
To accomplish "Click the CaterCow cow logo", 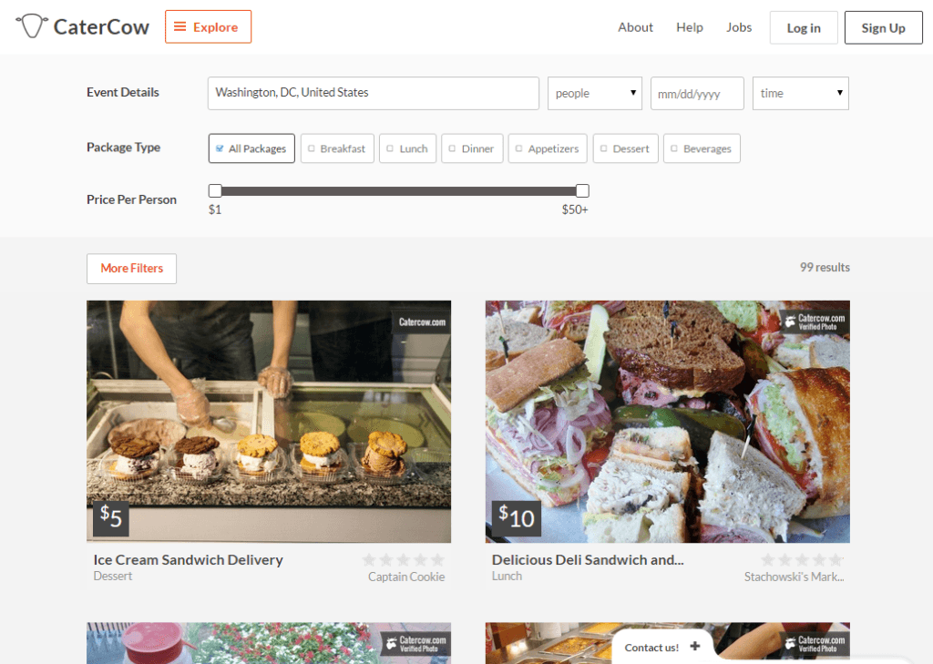I will tap(33, 26).
